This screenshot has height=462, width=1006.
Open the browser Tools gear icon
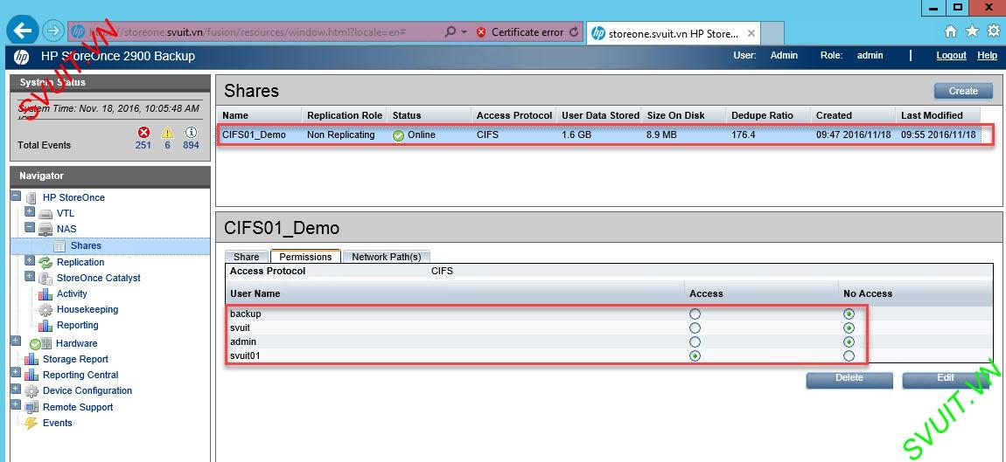pos(993,31)
